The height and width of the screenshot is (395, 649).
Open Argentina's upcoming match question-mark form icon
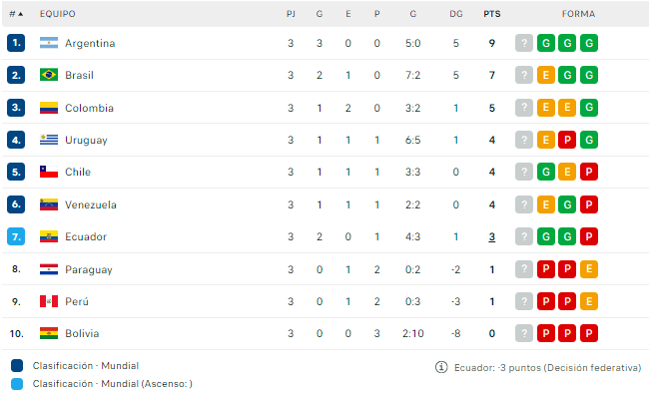524,43
